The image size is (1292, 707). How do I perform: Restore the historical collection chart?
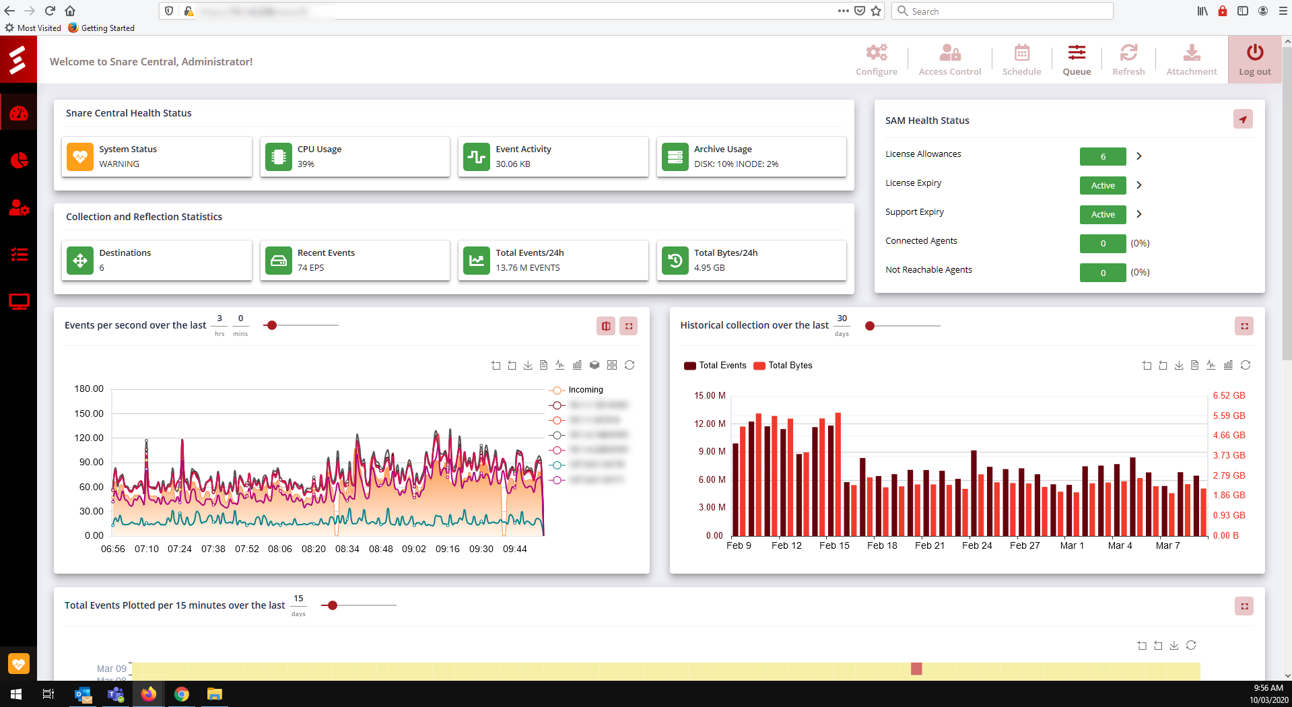click(x=1246, y=365)
